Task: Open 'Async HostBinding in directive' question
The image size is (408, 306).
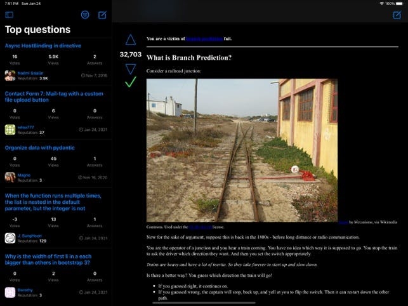Action: [x=43, y=46]
